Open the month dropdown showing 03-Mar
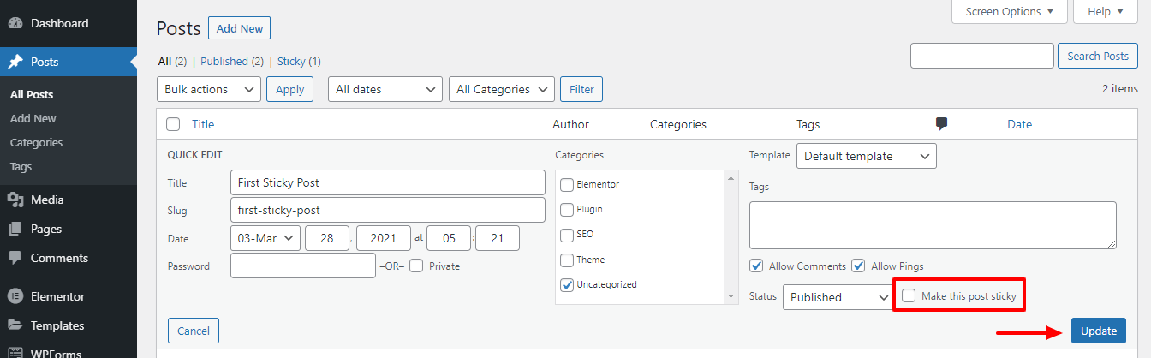Viewport: 1151px width, 358px height. [265, 238]
